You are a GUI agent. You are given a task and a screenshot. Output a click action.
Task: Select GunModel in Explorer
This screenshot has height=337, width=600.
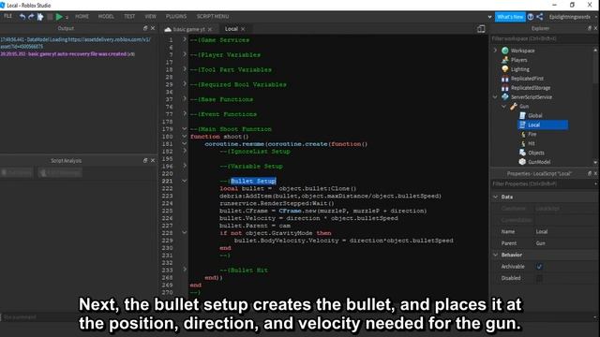(x=539, y=162)
